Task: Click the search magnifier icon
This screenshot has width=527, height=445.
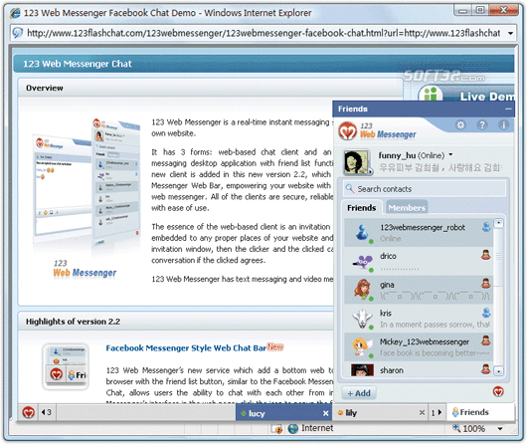Action: click(x=350, y=188)
